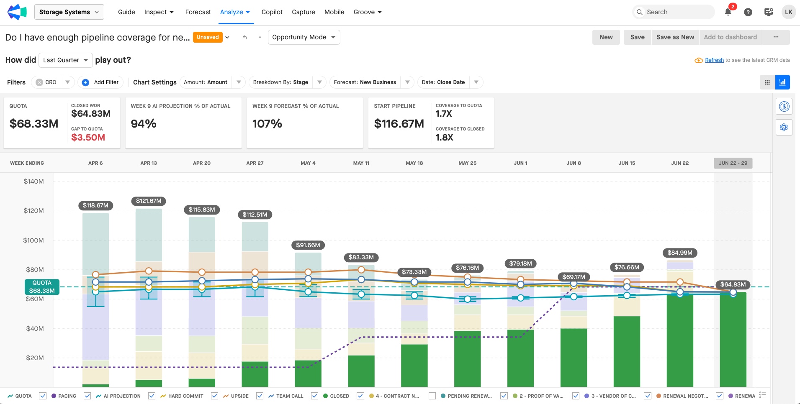Viewport: 800px width, 404px height.
Task: Open the dollar sign side panel
Action: pos(784,107)
